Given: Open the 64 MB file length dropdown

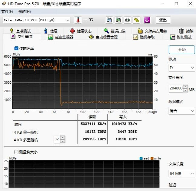Looking at the screenshot, I should (182, 174).
